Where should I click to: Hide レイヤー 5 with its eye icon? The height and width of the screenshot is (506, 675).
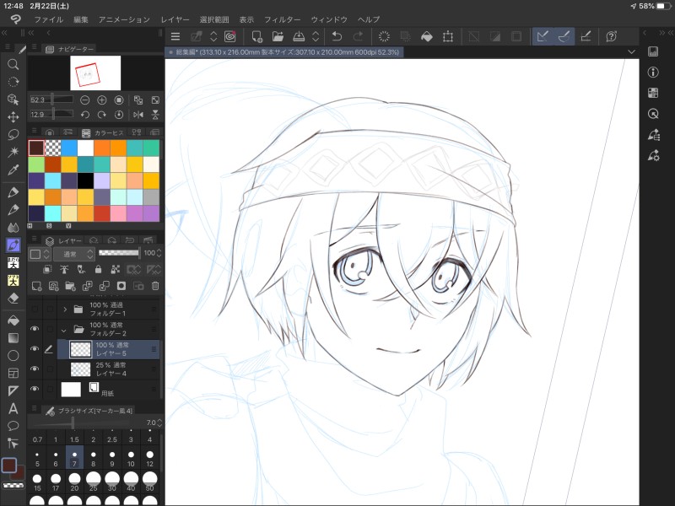35,349
